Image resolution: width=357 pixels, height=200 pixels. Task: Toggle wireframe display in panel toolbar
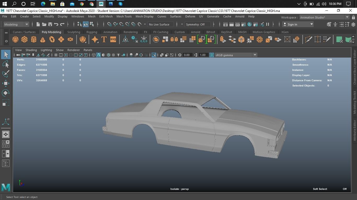(94, 55)
